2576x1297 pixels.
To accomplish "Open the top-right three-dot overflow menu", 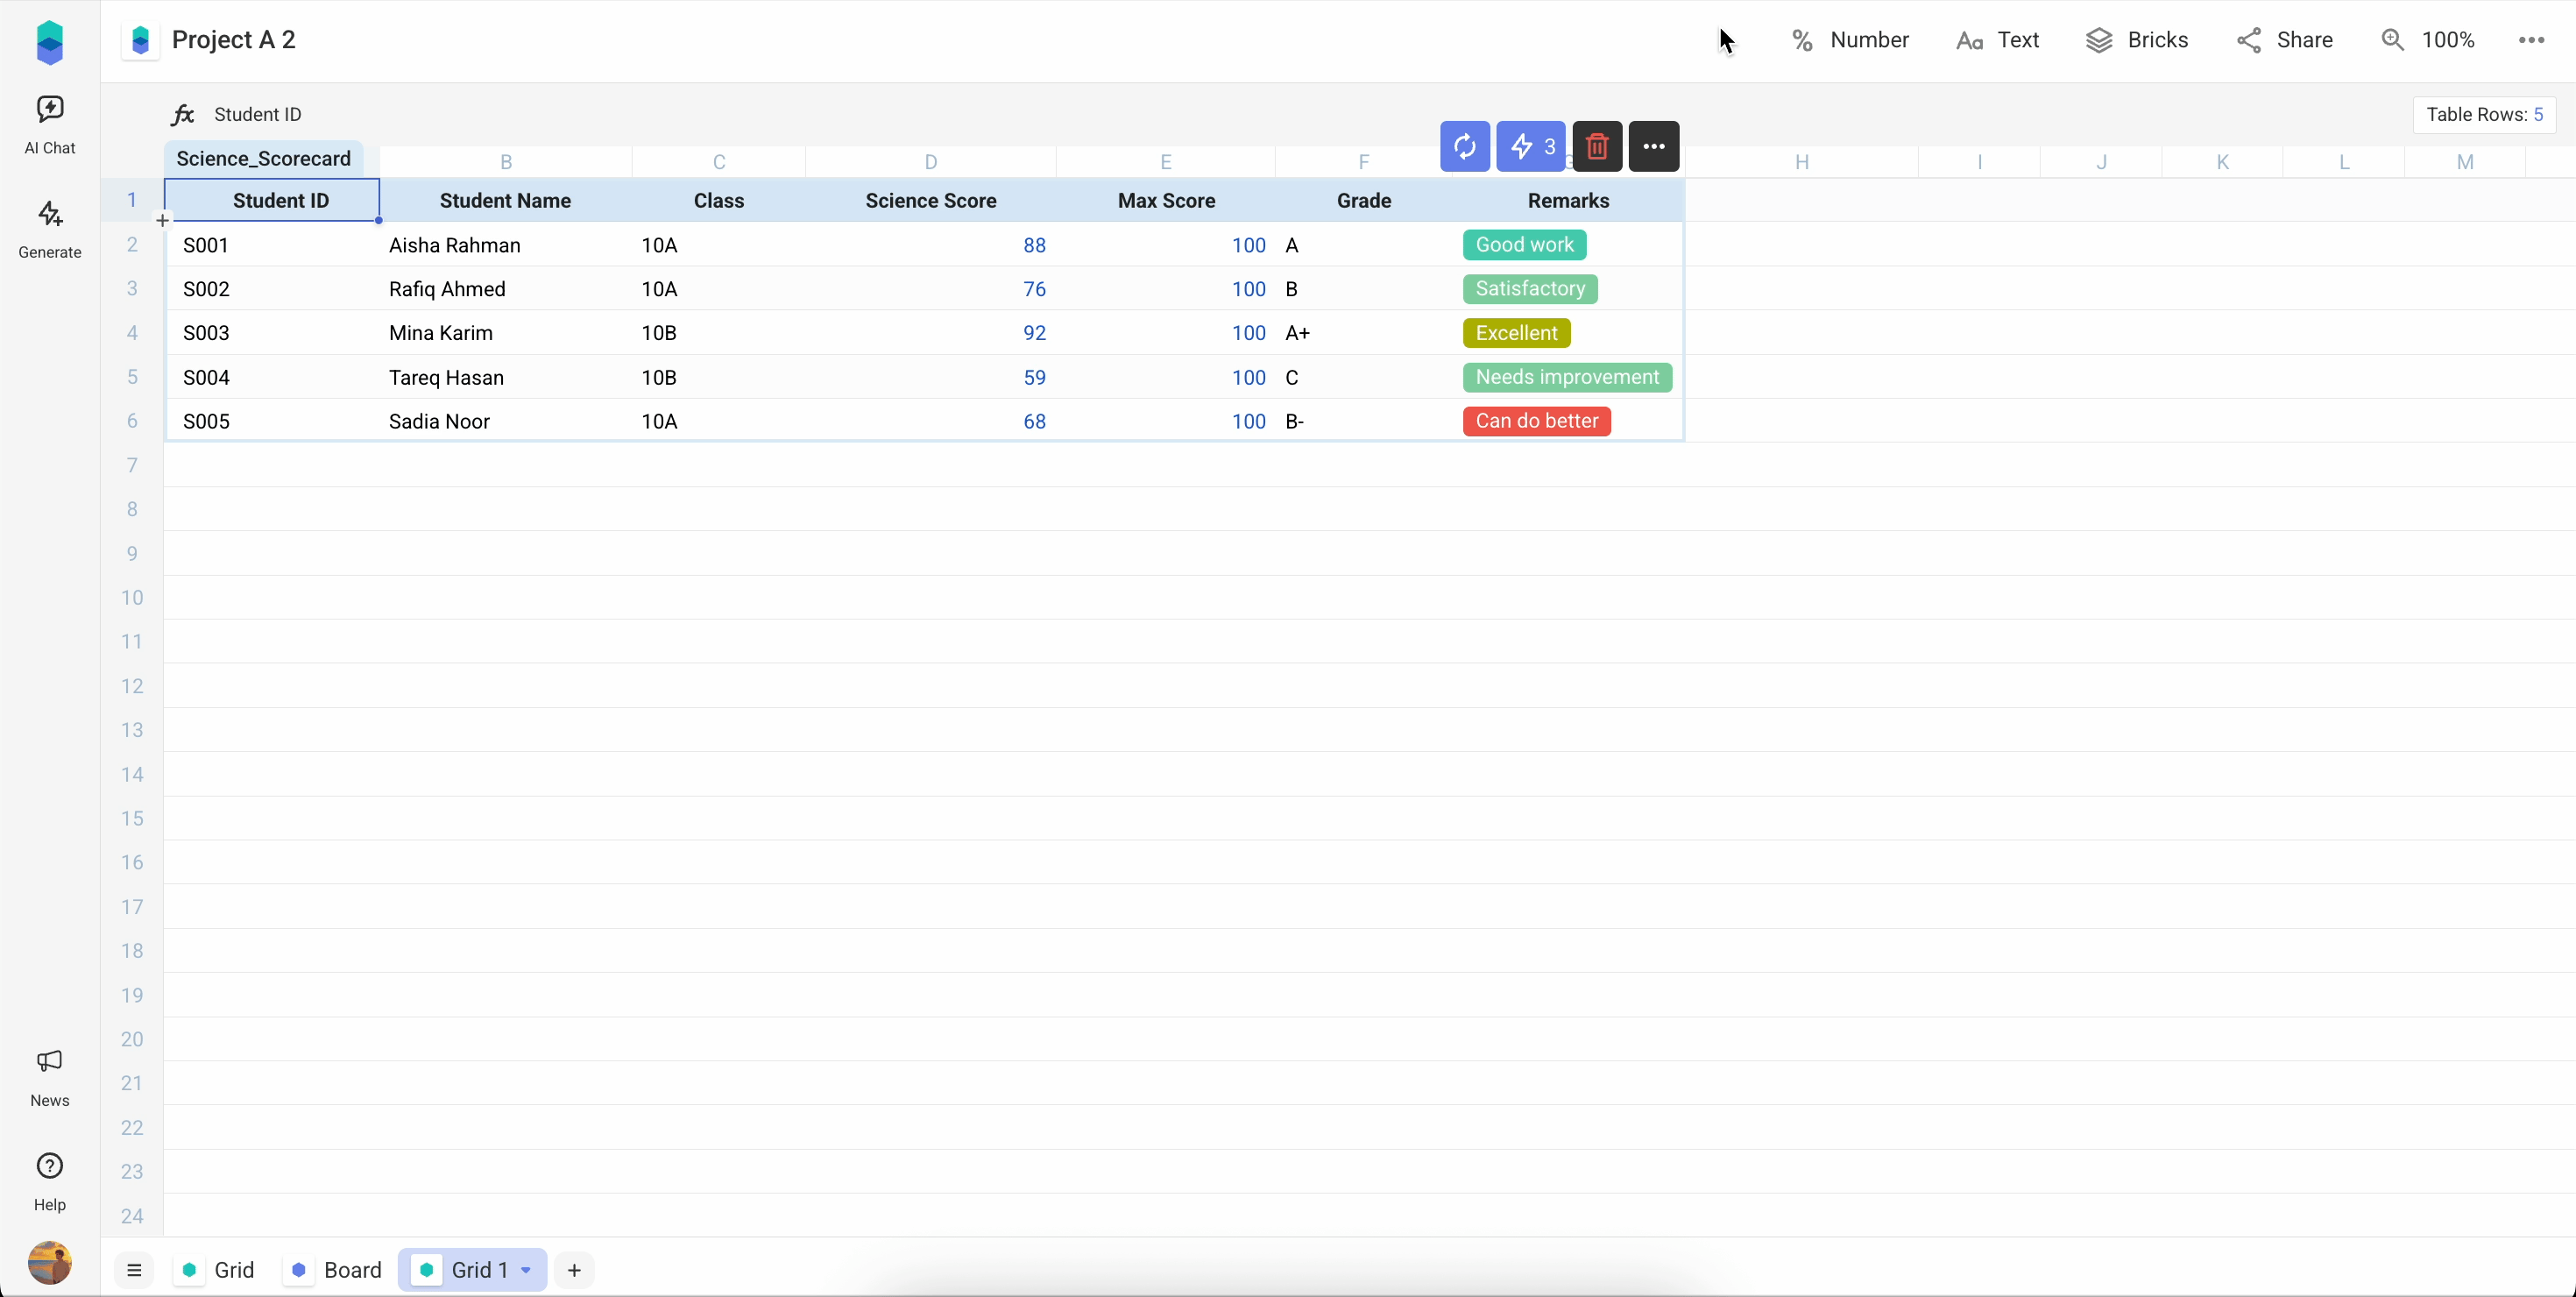I will [x=2531, y=40].
